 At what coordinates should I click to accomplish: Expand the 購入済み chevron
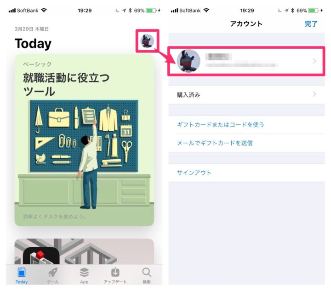(314, 94)
